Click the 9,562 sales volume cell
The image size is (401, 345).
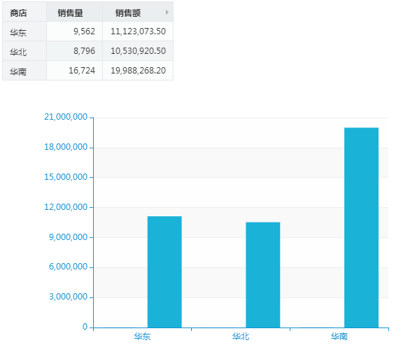pyautogui.click(x=74, y=31)
